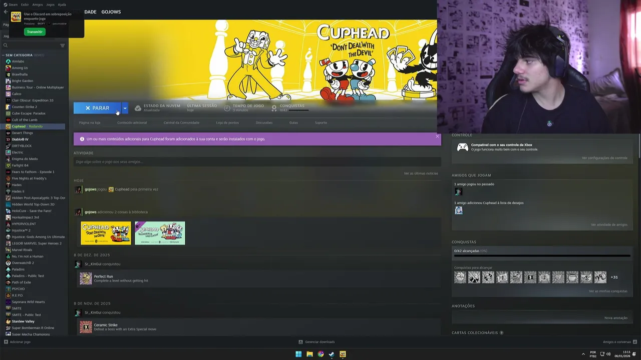Expand remaining +31 achievements
The width and height of the screenshot is (641, 360).
(x=614, y=277)
